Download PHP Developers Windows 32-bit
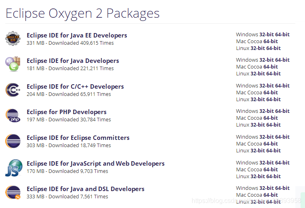Image resolution: width=305 pixels, height=208 pixels. tap(267, 111)
